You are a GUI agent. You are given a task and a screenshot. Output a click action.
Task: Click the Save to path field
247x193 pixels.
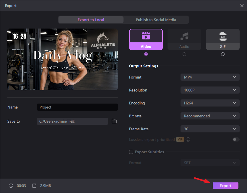tap(72, 121)
